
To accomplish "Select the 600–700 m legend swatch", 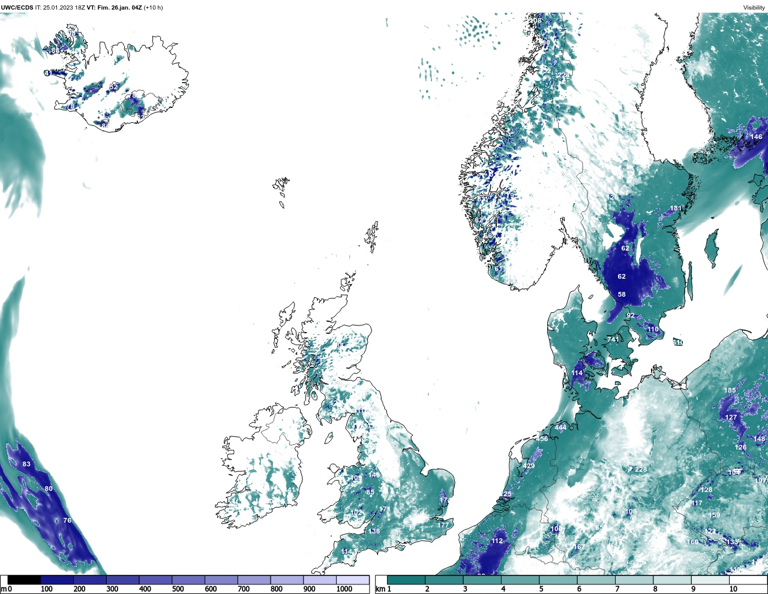I will pyautogui.click(x=221, y=580).
